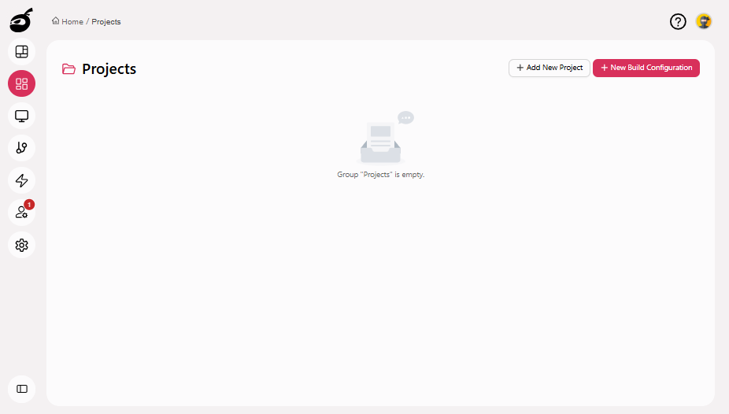729x414 pixels.
Task: Open the dashboard layout view in the sidebar
Action: point(21,52)
